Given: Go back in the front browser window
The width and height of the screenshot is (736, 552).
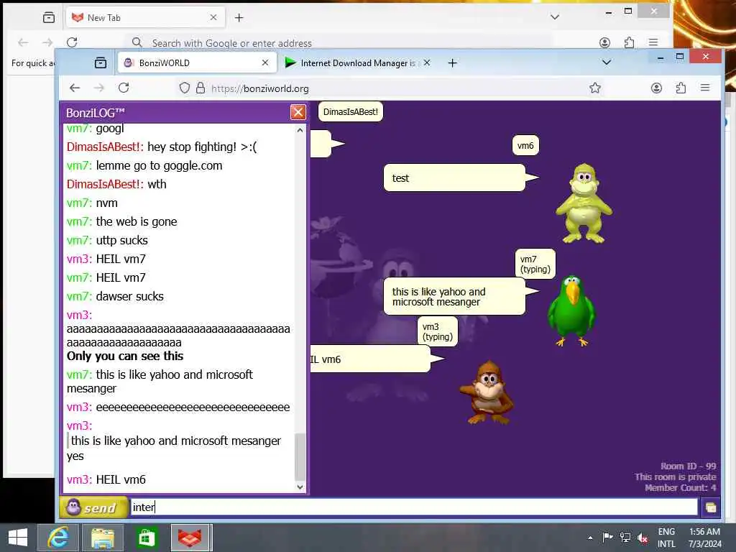Looking at the screenshot, I should click(75, 88).
